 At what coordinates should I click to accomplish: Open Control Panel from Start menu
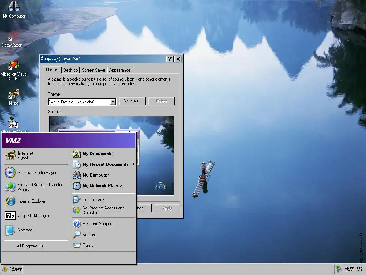click(104, 199)
